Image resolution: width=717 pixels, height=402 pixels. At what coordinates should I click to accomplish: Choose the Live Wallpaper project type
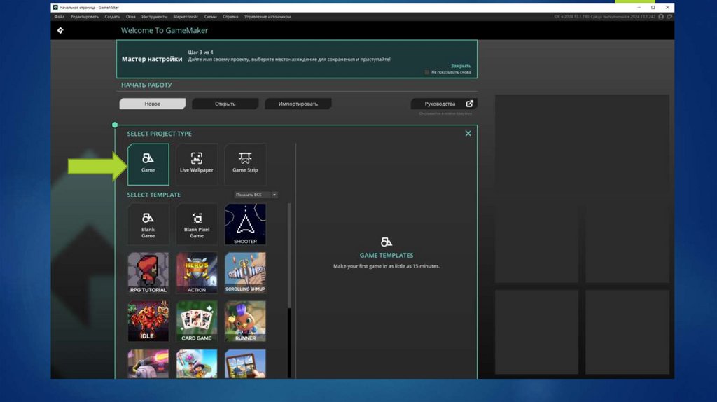[x=197, y=164]
